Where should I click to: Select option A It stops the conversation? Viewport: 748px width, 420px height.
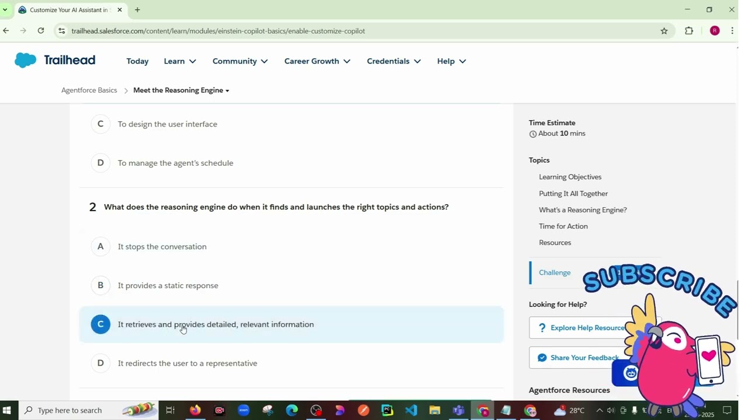(291, 247)
